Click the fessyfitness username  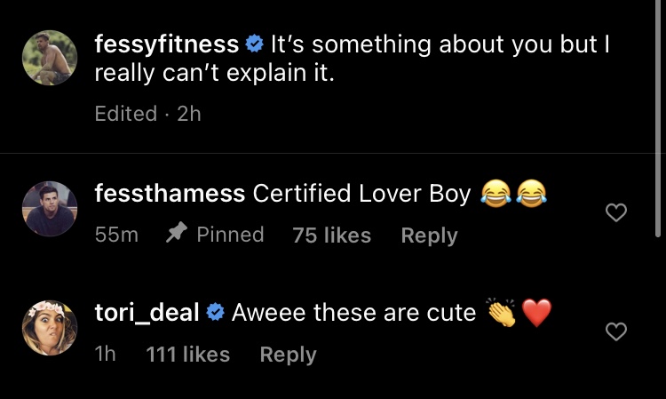[167, 44]
